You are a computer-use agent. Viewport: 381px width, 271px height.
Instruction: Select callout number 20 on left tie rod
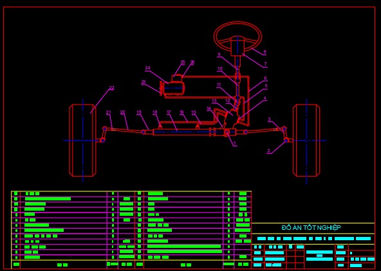coord(122,112)
